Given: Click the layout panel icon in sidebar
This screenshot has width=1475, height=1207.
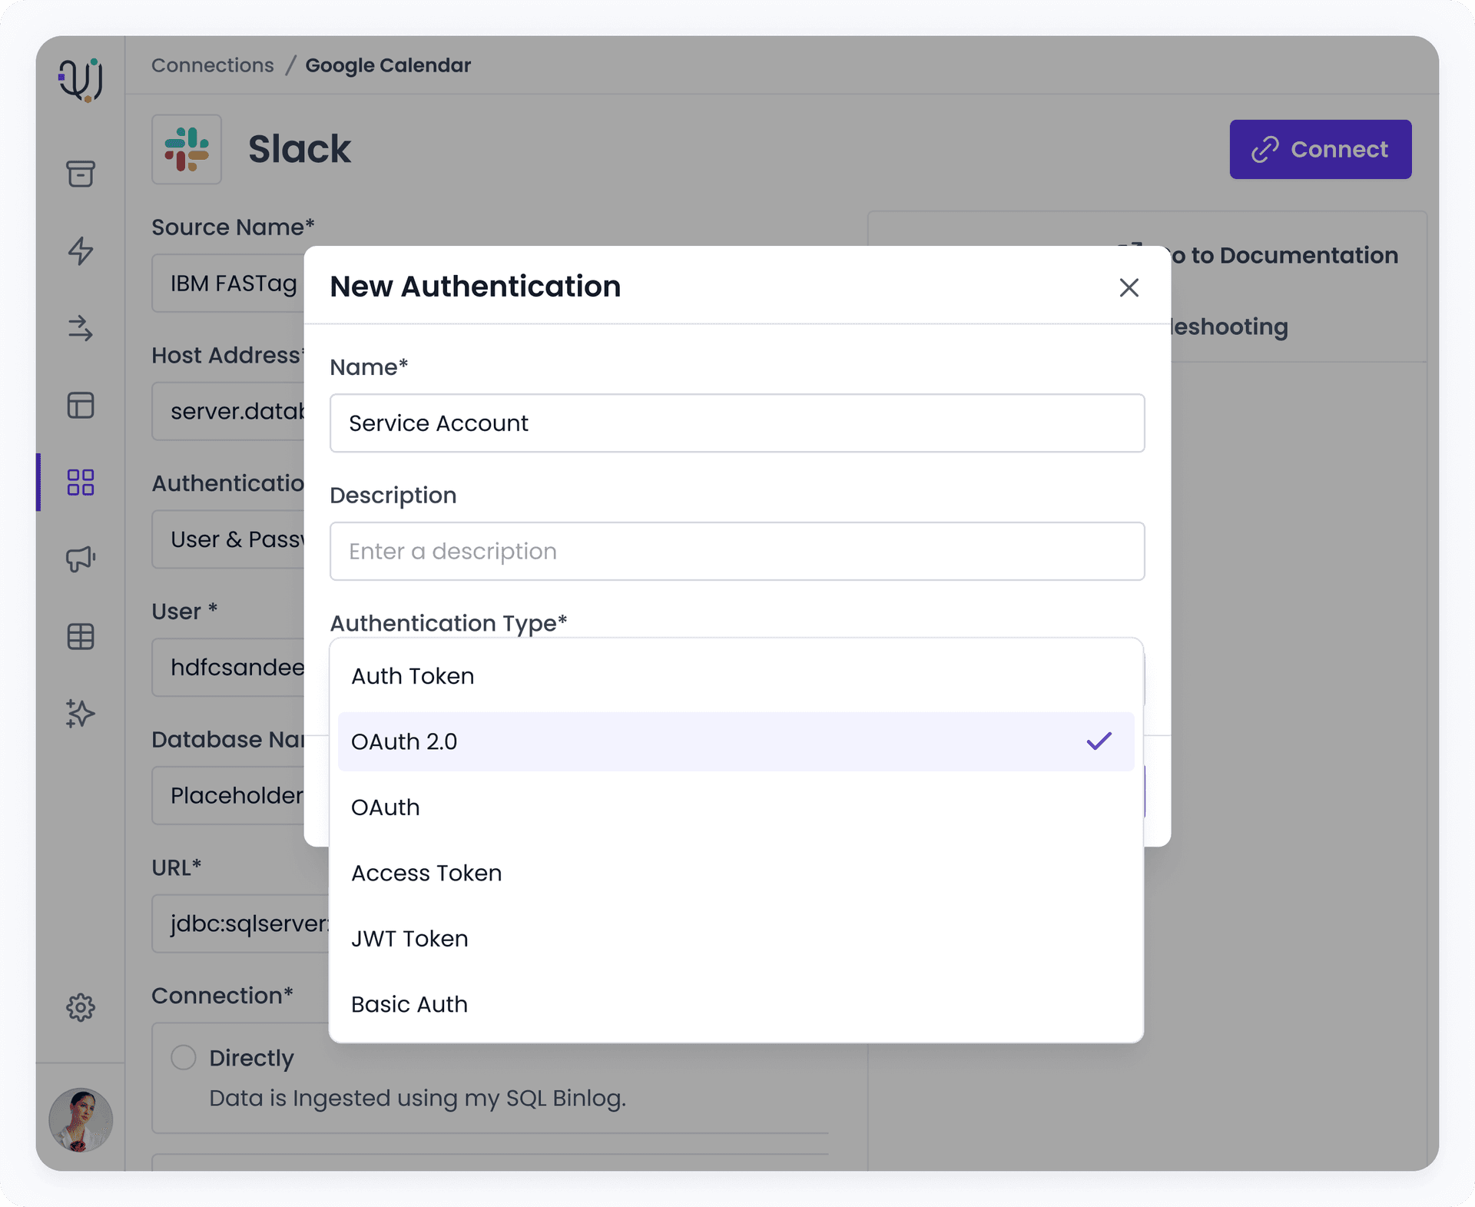Looking at the screenshot, I should (80, 406).
